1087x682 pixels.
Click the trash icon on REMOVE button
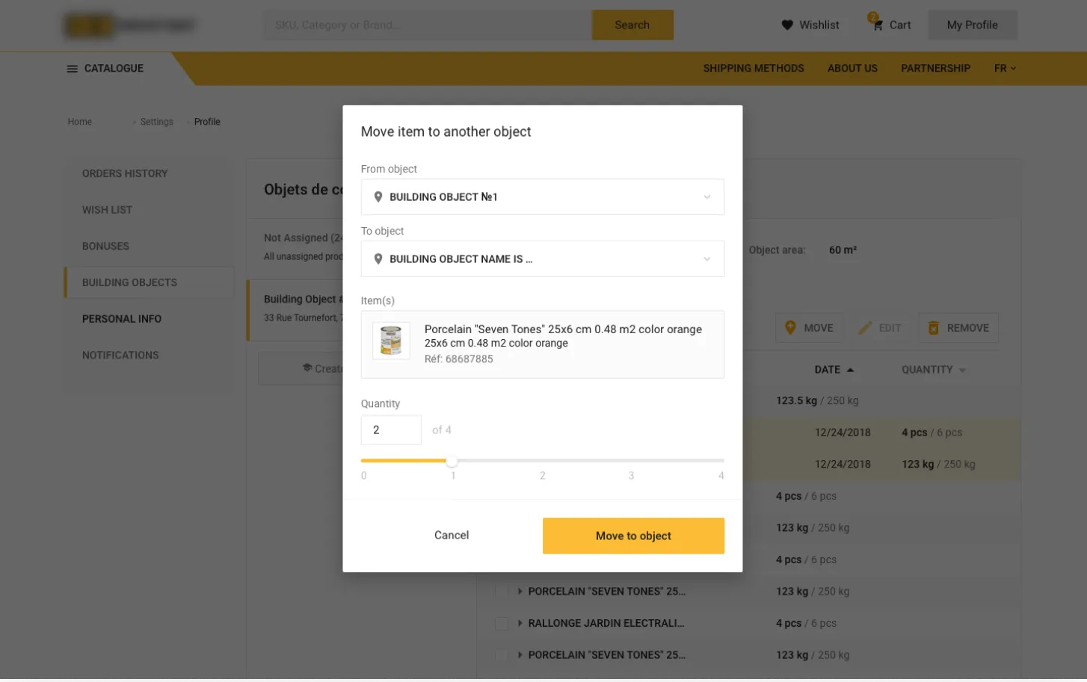coord(933,328)
